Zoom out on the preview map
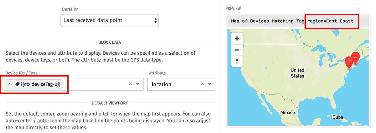 237,50
